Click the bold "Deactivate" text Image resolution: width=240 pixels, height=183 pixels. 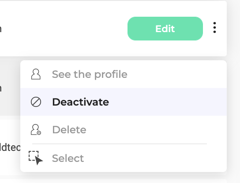pyautogui.click(x=80, y=102)
